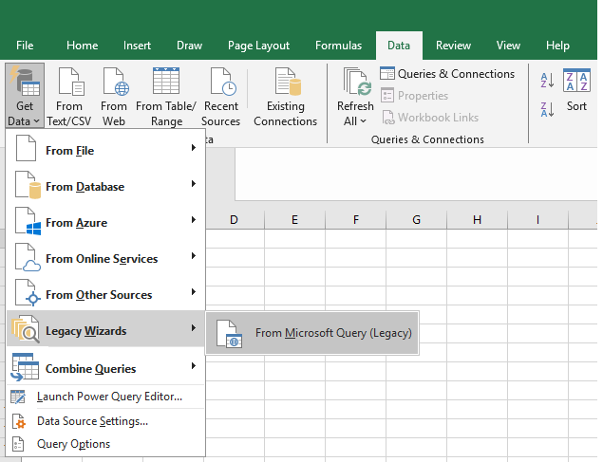Click From Web globe icon
The image size is (603, 462).
point(116,82)
